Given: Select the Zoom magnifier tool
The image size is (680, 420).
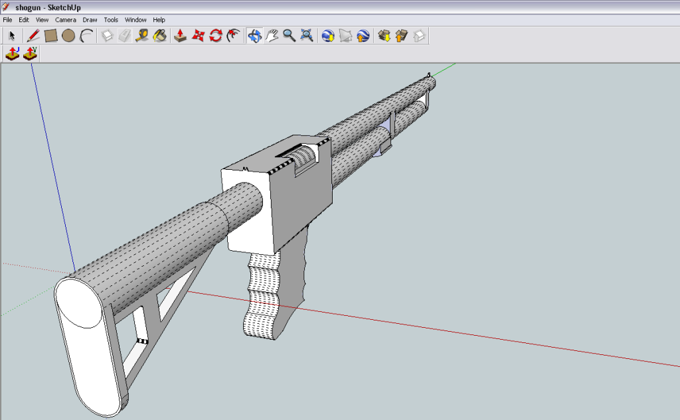Looking at the screenshot, I should tap(290, 36).
